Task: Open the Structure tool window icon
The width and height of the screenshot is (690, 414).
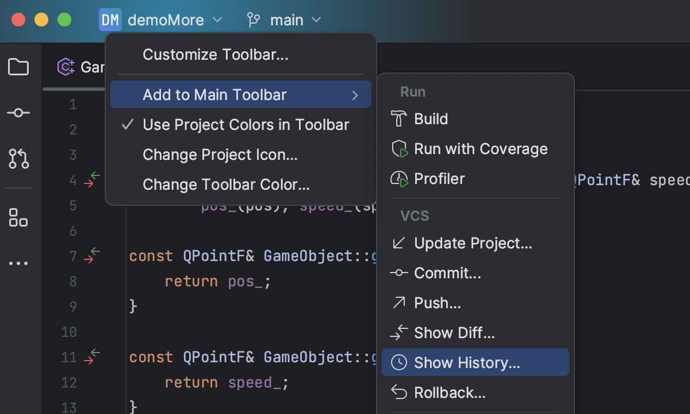Action: (x=18, y=217)
